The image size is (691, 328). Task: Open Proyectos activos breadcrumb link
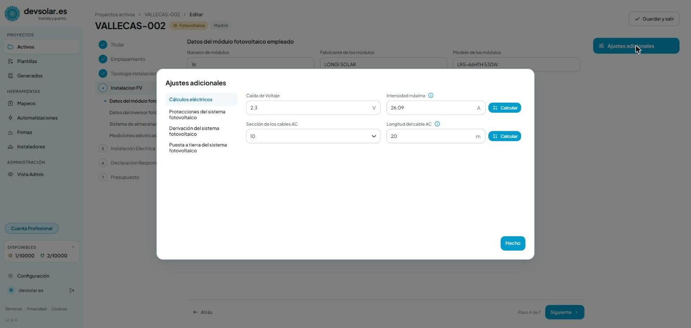pyautogui.click(x=115, y=15)
